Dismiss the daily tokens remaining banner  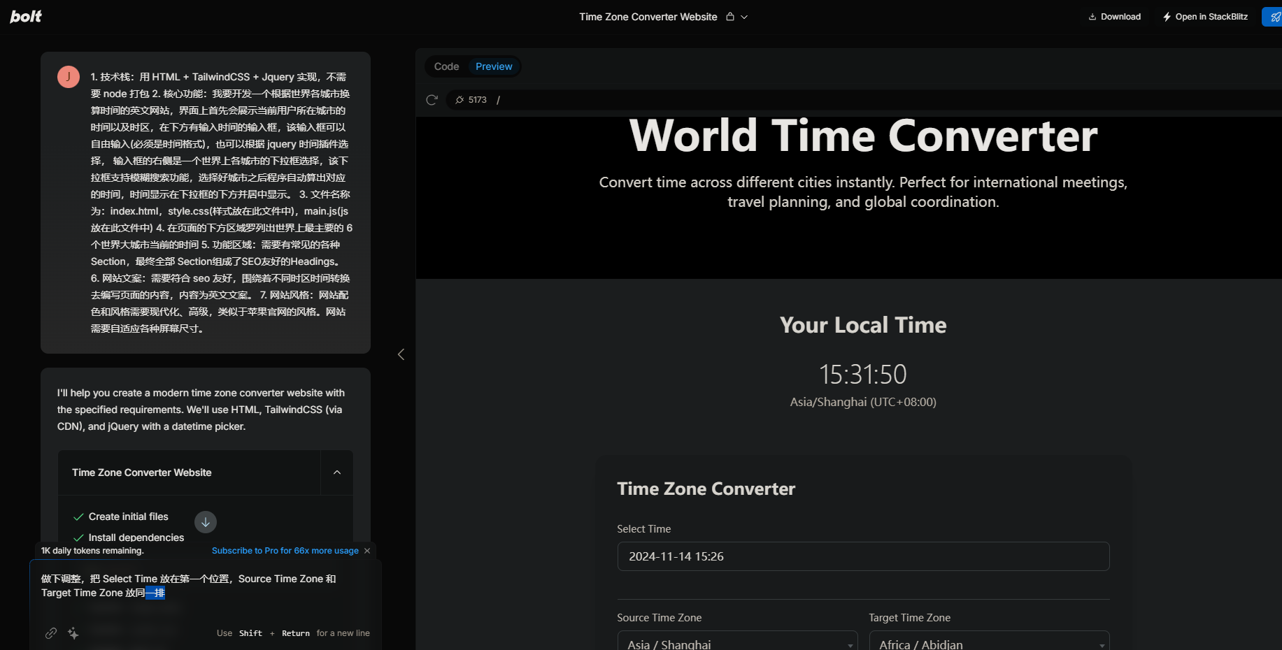pyautogui.click(x=367, y=551)
